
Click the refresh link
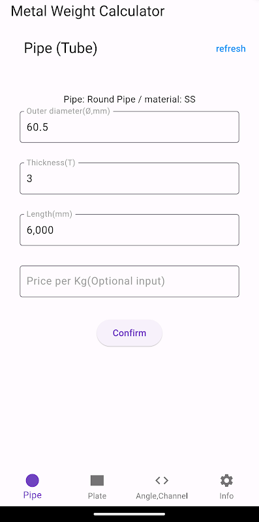(x=231, y=48)
